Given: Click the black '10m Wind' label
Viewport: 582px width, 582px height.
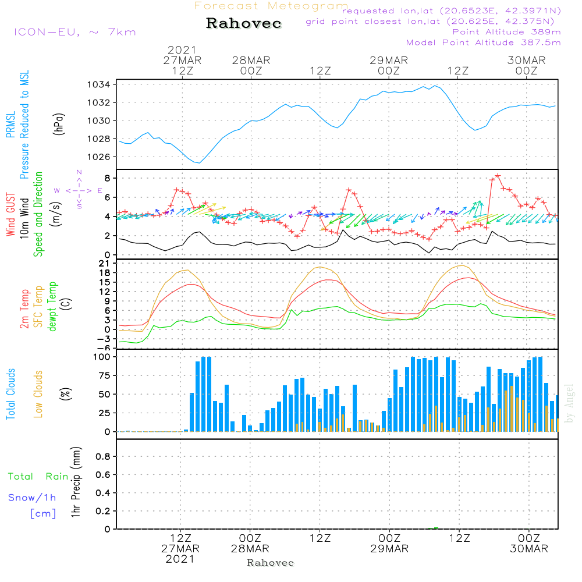Looking at the screenshot, I should pos(24,218).
